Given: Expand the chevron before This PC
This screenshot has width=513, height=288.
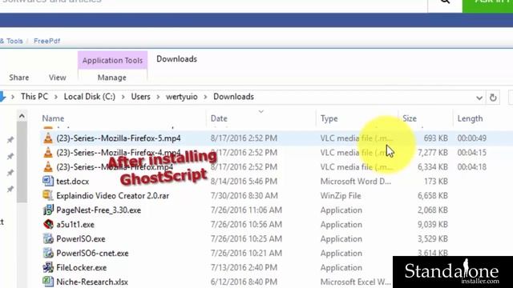Looking at the screenshot, I should click(13, 97).
